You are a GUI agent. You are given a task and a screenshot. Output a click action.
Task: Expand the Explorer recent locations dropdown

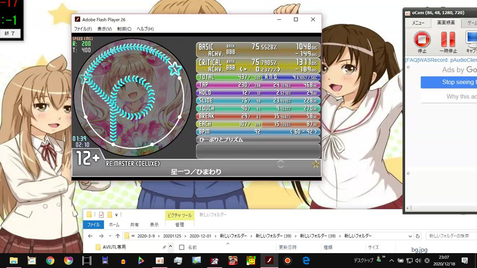pos(110,236)
